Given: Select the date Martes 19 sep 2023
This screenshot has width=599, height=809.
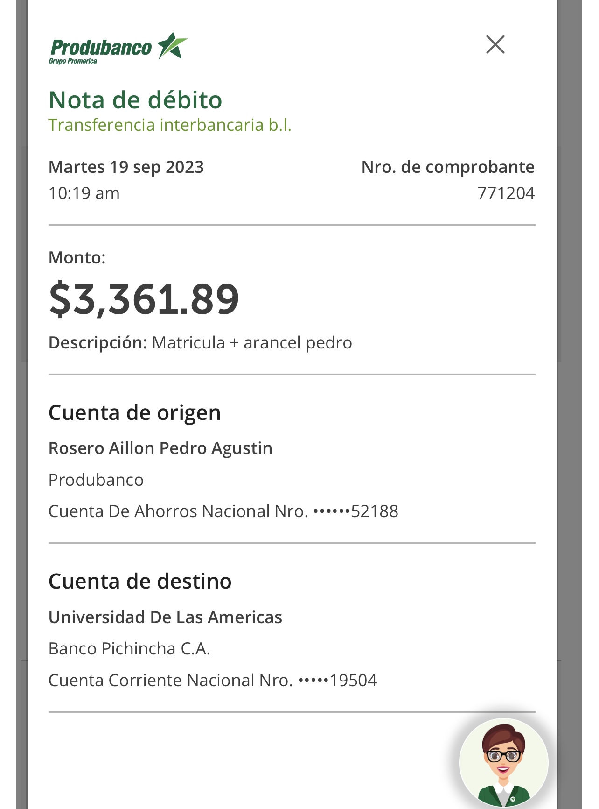Looking at the screenshot, I should point(126,167).
